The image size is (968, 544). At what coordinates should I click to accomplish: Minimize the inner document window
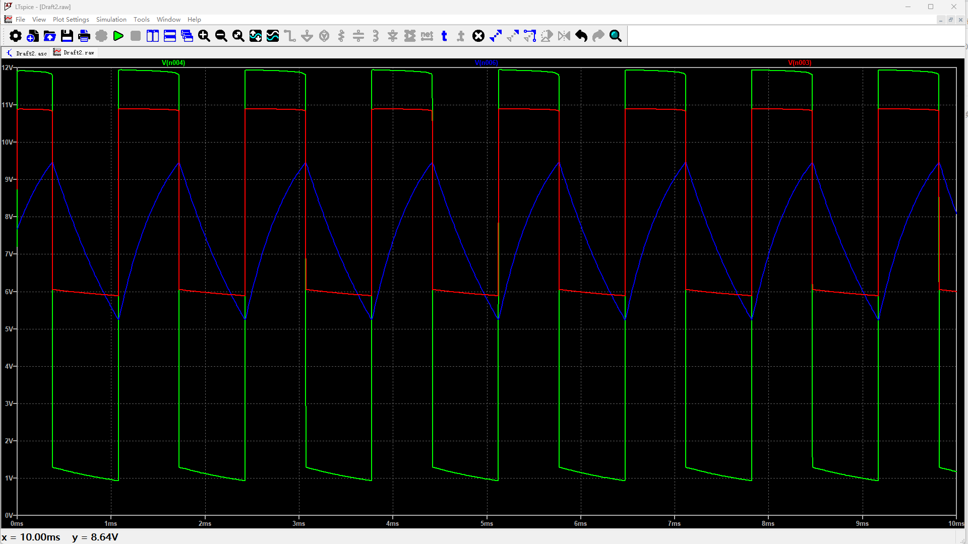tap(941, 20)
